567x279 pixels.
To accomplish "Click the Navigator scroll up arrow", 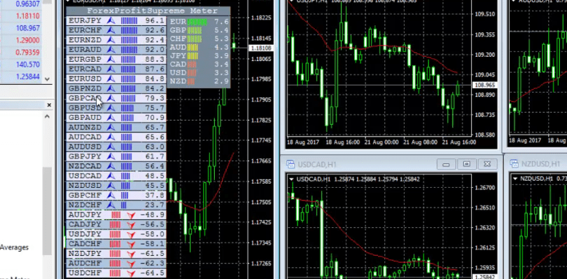I will (48, 116).
